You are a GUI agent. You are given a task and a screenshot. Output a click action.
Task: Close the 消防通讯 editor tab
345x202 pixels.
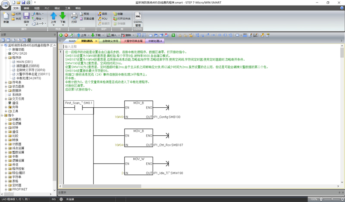coord(96,41)
